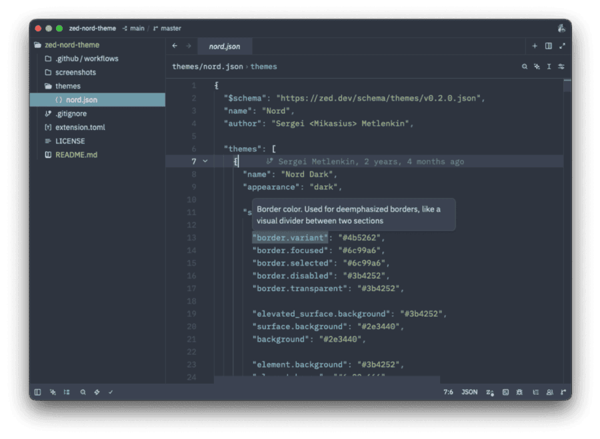Open cursor position 7:6 indicator
600x439 pixels.
pyautogui.click(x=448, y=392)
